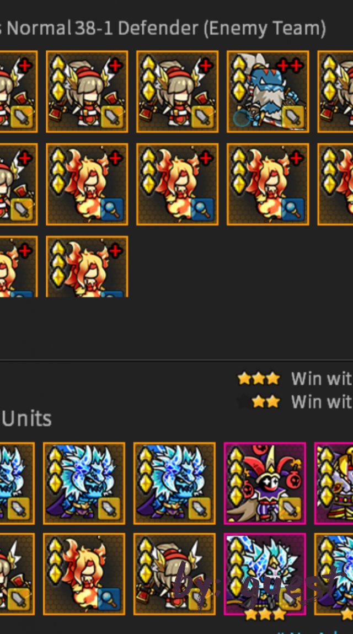Select the blue-faced bearded warrior enemy unit

tap(268, 92)
